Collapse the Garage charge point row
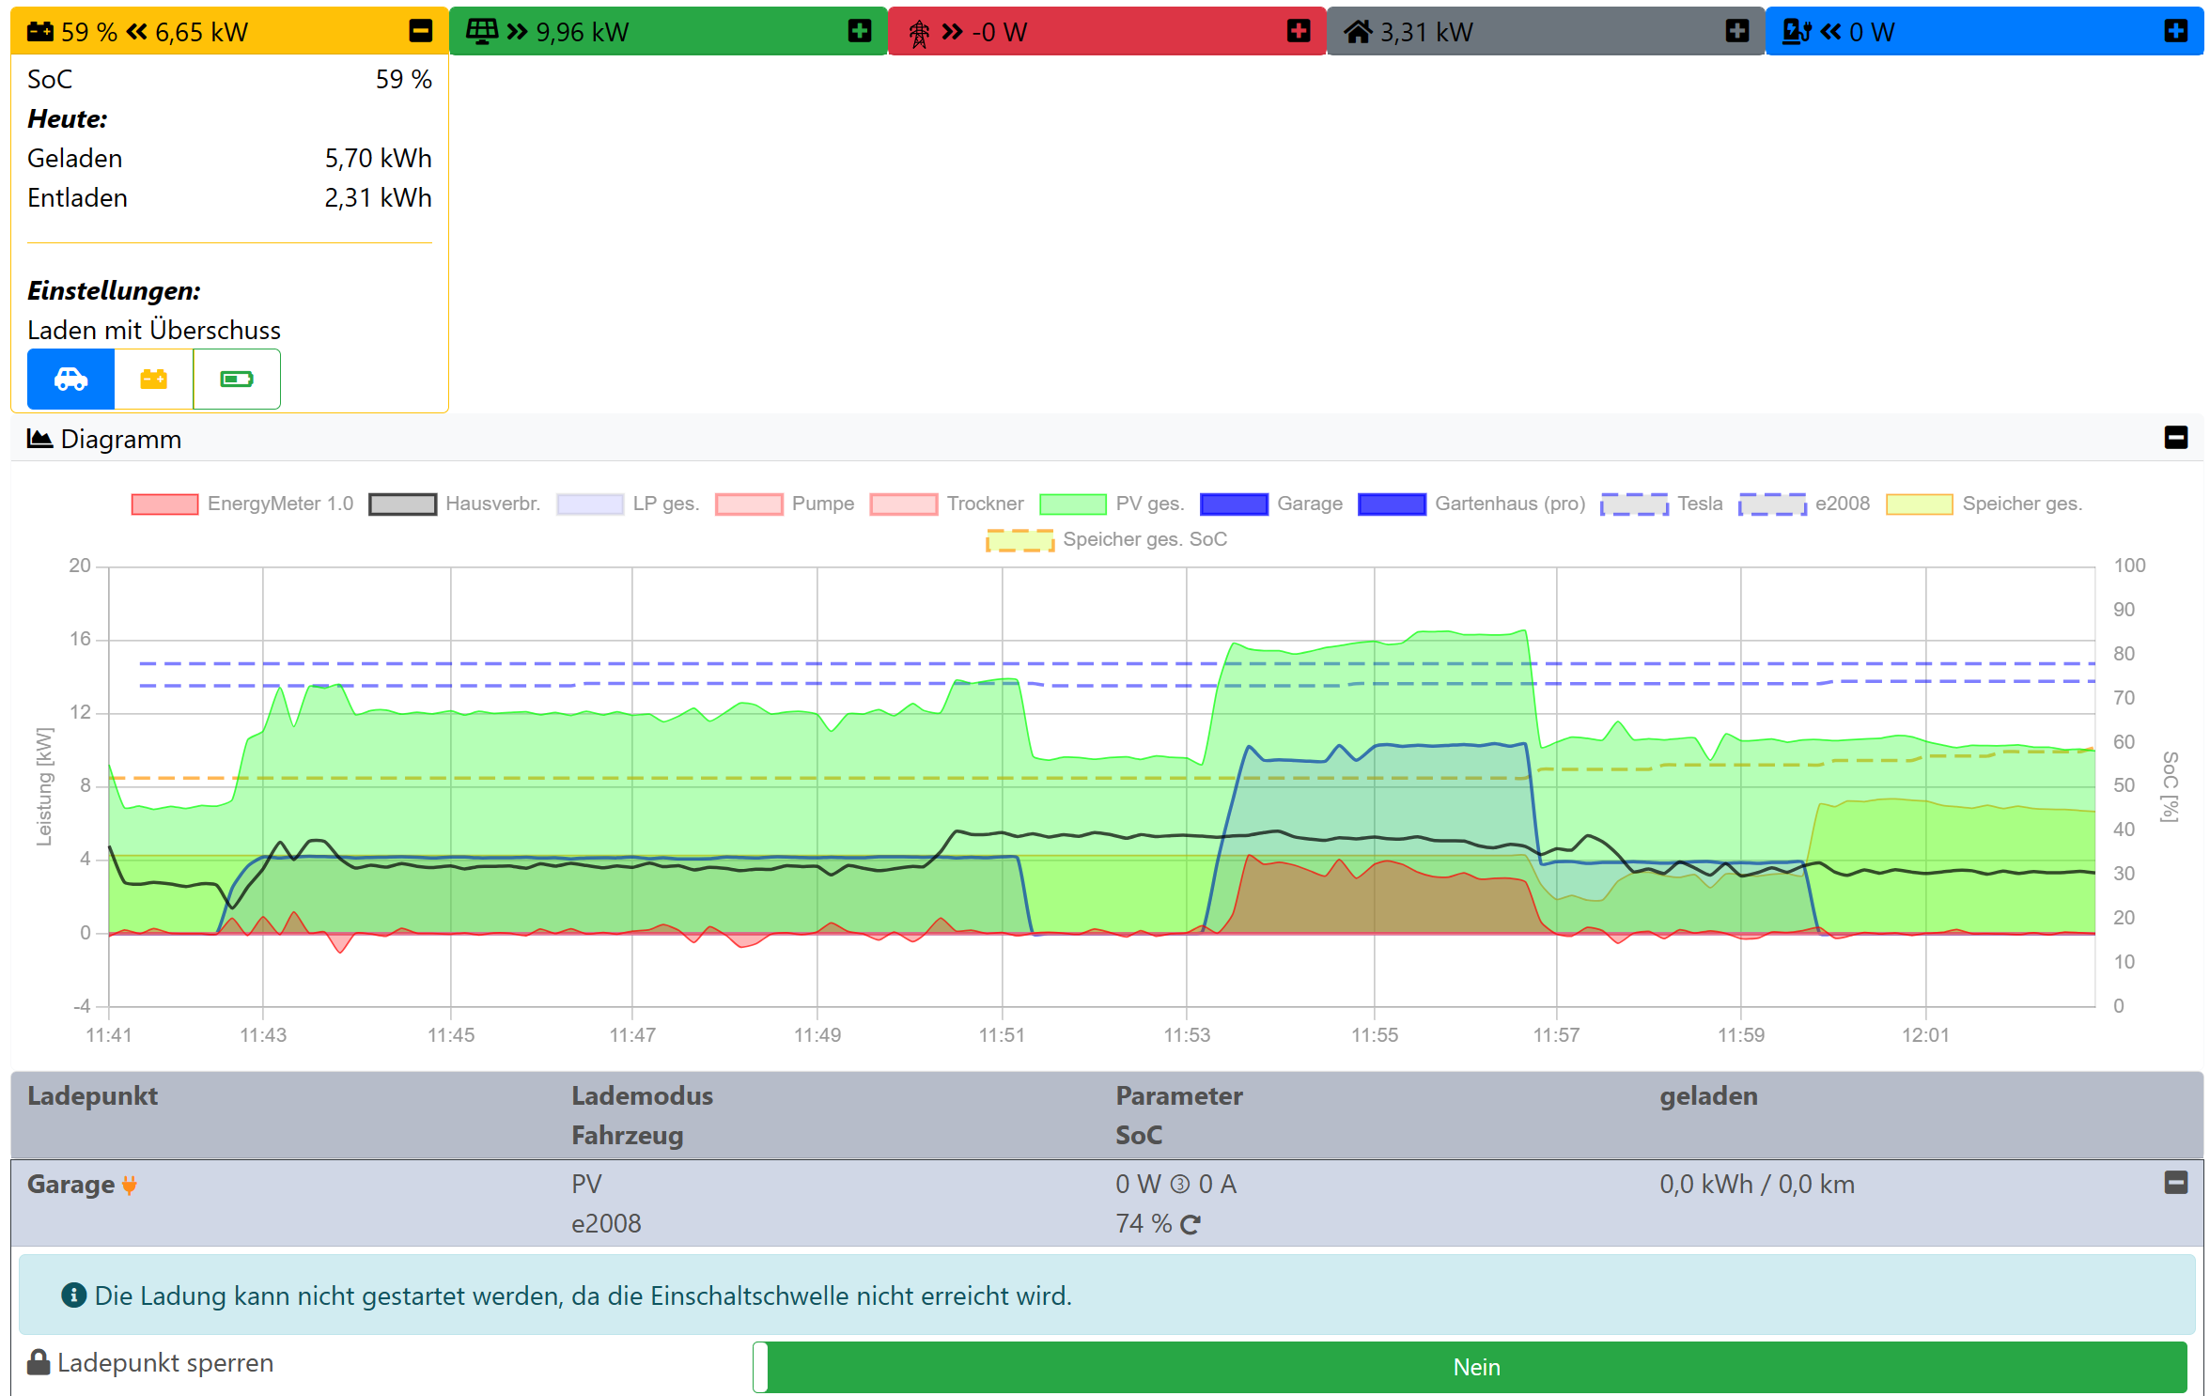 tap(2175, 1183)
